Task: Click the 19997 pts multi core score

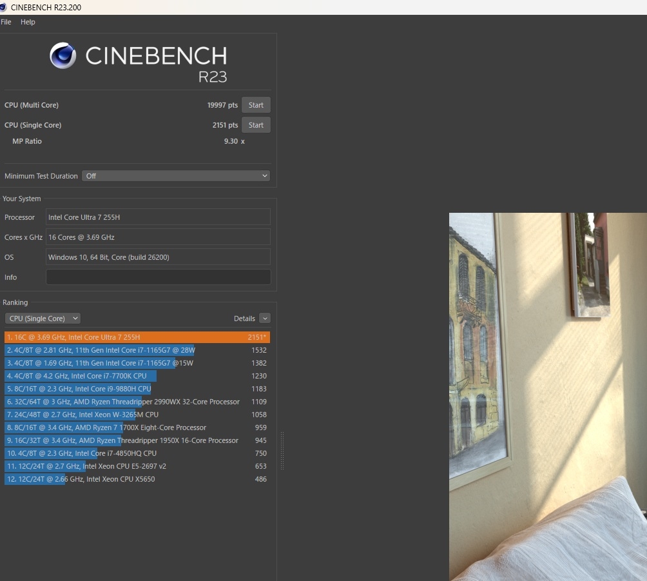Action: pyautogui.click(x=222, y=105)
